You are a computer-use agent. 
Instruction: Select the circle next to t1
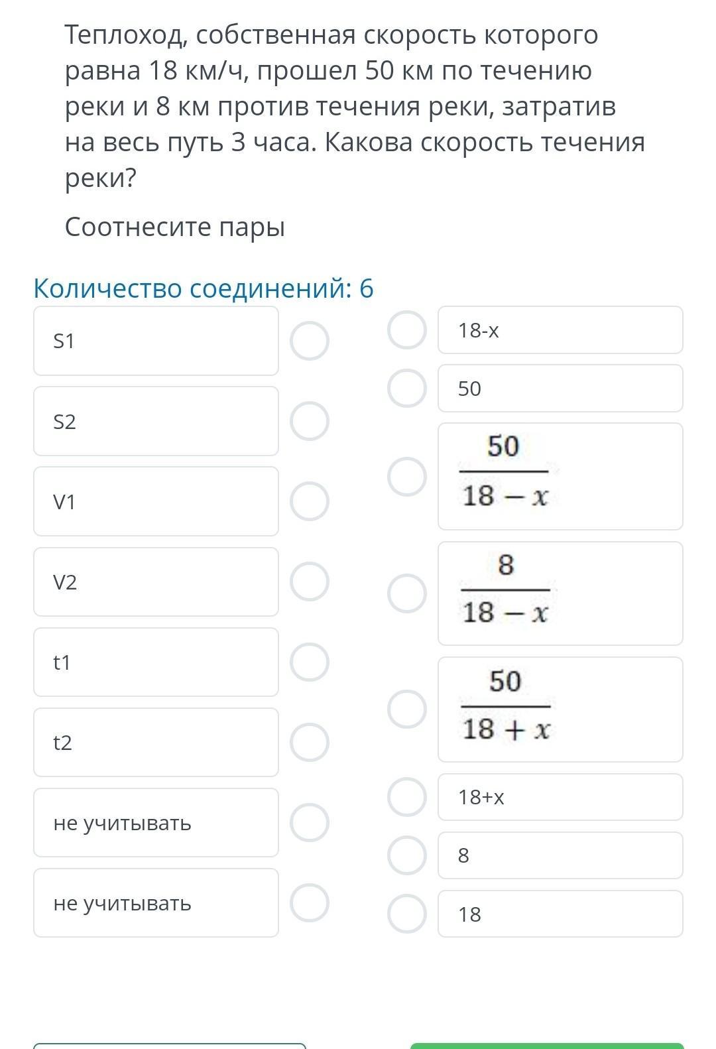pos(310,662)
